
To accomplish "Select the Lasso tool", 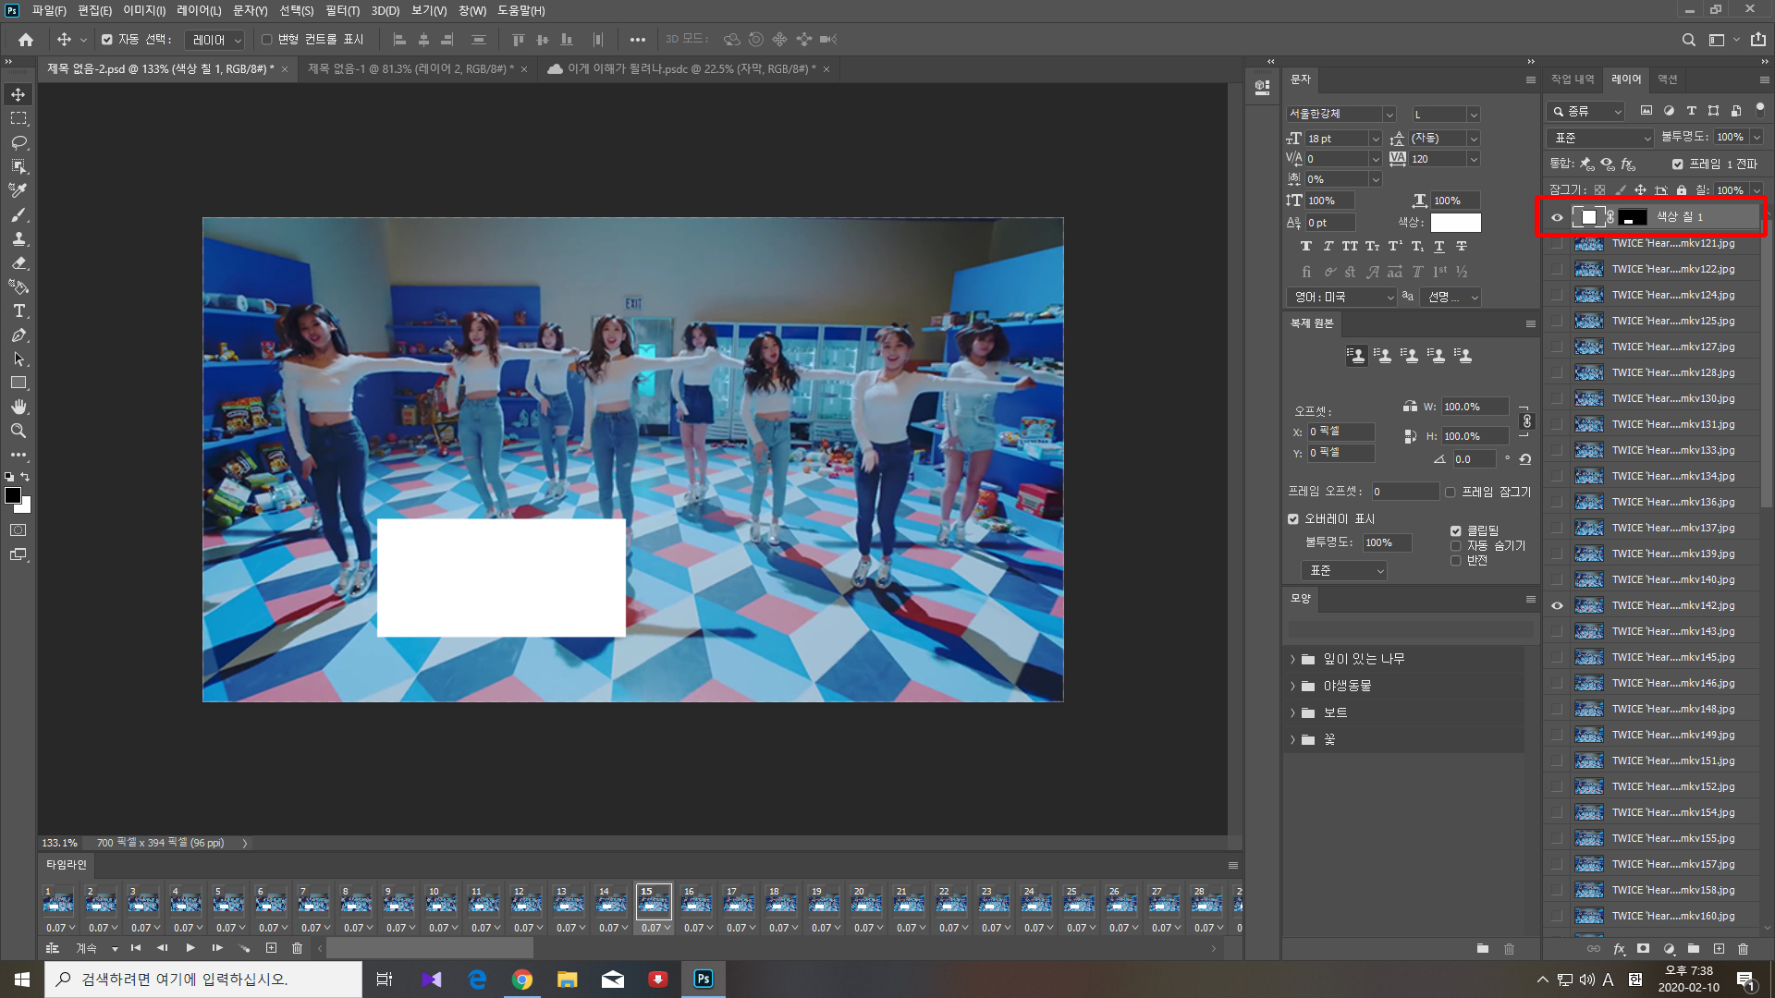I will point(18,142).
